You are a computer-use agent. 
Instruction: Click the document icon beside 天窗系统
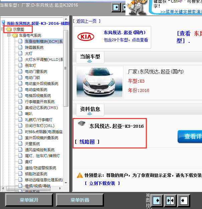(x=20, y=143)
